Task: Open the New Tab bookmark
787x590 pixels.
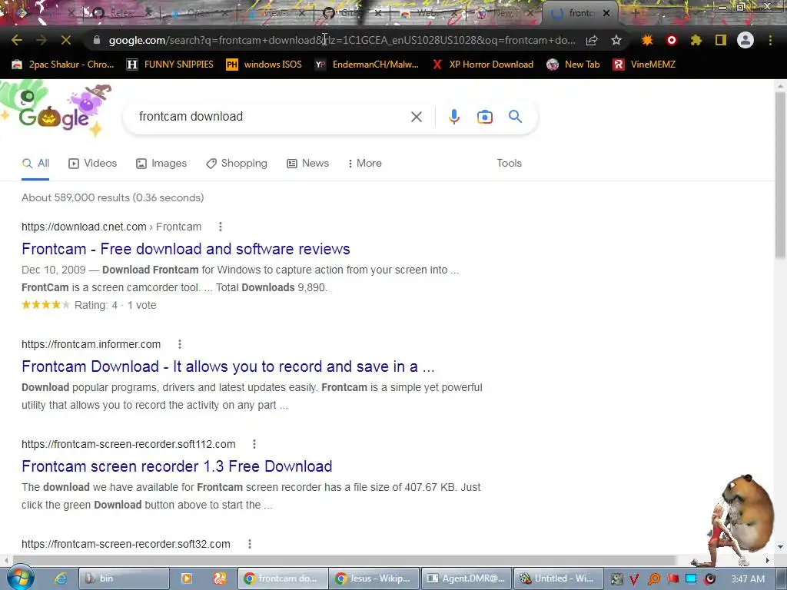Action: click(573, 65)
